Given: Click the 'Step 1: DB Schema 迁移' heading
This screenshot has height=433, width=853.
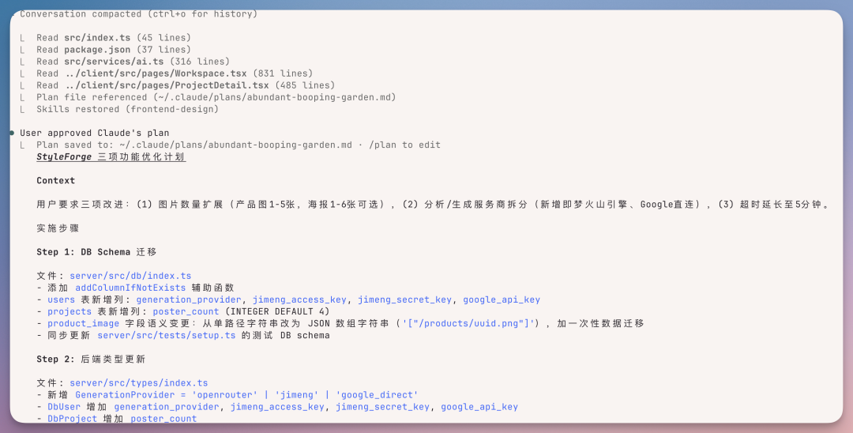Looking at the screenshot, I should (96, 252).
